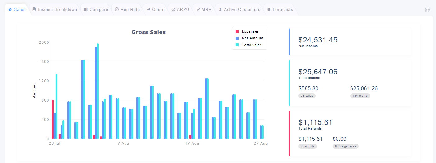Screen dimensions: 436x163
Task: Toggle Total Sales series via cyan swatch
Action: click(x=237, y=45)
